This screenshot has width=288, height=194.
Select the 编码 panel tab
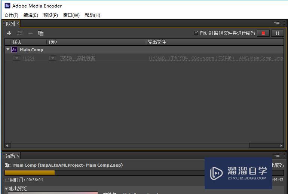tap(10, 156)
